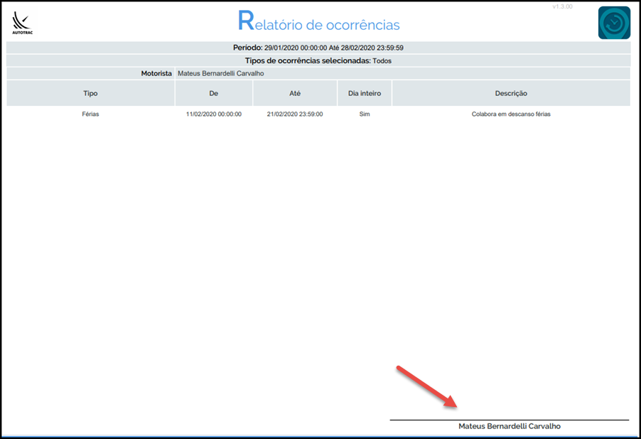641x439 pixels.
Task: Click the Período date range line
Action: [x=318, y=48]
